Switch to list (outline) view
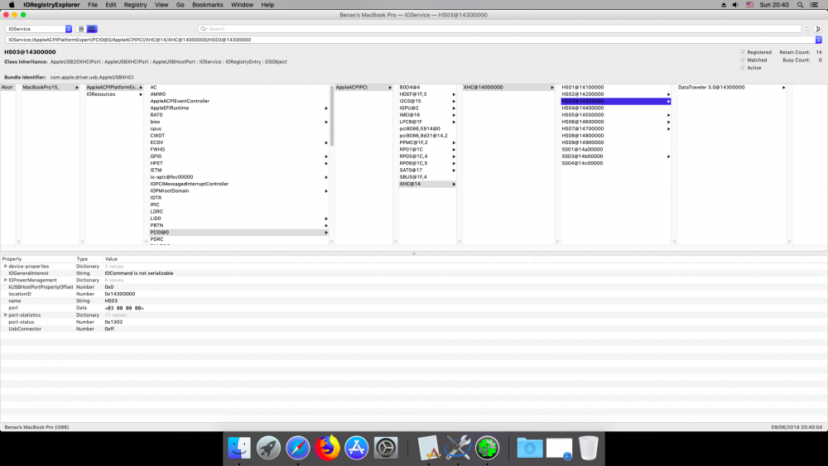Image resolution: width=828 pixels, height=466 pixels. (81, 29)
